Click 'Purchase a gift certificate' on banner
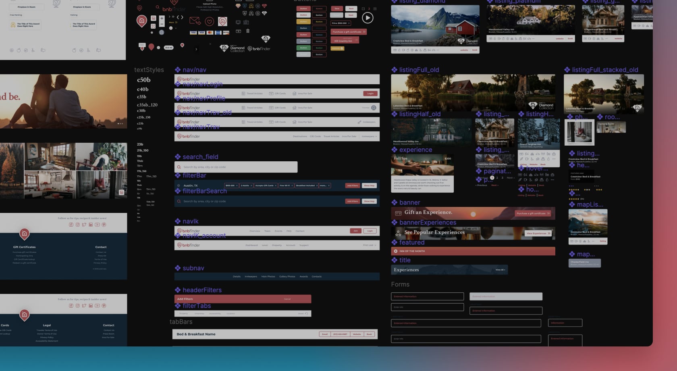The width and height of the screenshot is (677, 371). pyautogui.click(x=533, y=213)
